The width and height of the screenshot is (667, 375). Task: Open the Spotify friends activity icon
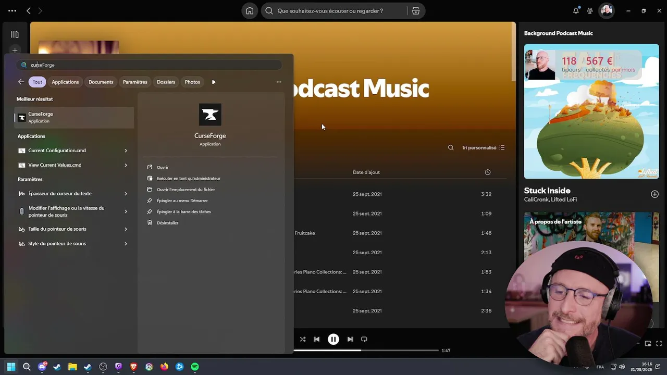pos(590,10)
